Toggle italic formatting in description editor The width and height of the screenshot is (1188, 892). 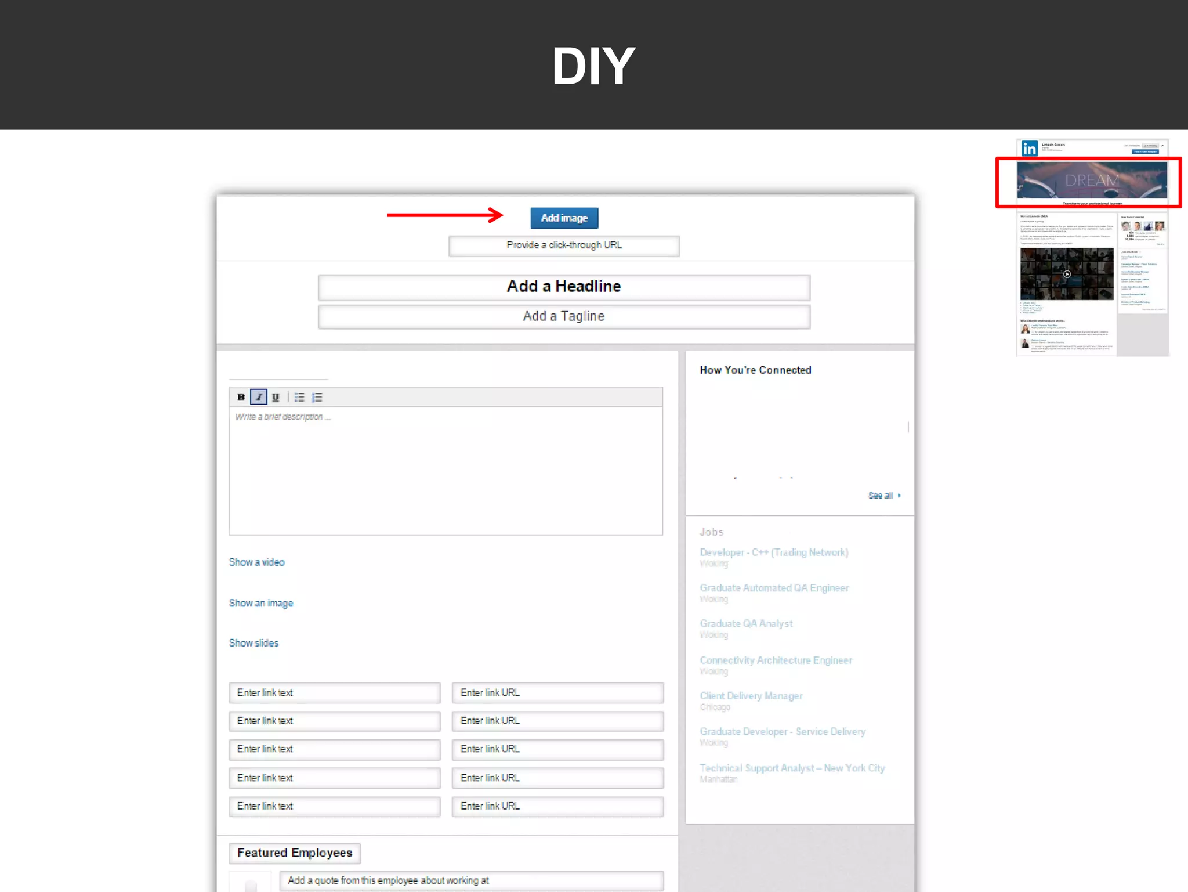coord(259,397)
